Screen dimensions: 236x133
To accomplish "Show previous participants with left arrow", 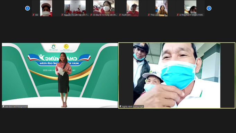I will (x=27, y=8).
